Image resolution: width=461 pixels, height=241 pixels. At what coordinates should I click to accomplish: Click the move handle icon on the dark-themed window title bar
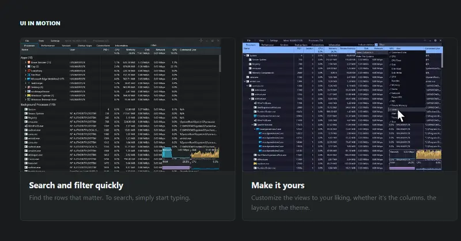(x=201, y=40)
